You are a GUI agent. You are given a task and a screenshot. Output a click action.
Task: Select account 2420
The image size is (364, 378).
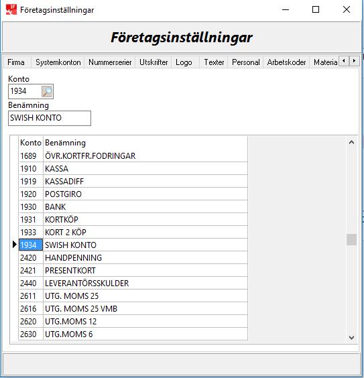tap(31, 258)
